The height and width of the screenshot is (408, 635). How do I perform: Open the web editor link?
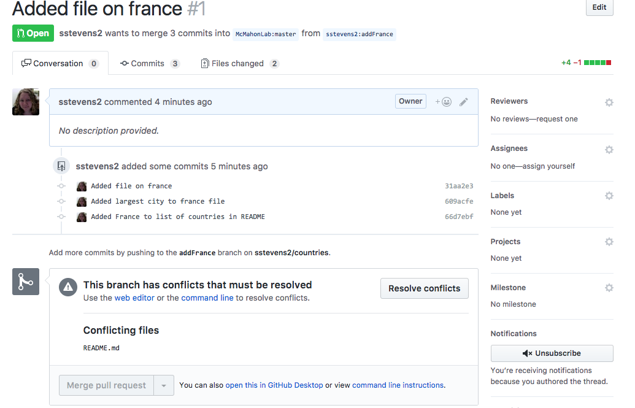pyautogui.click(x=134, y=298)
